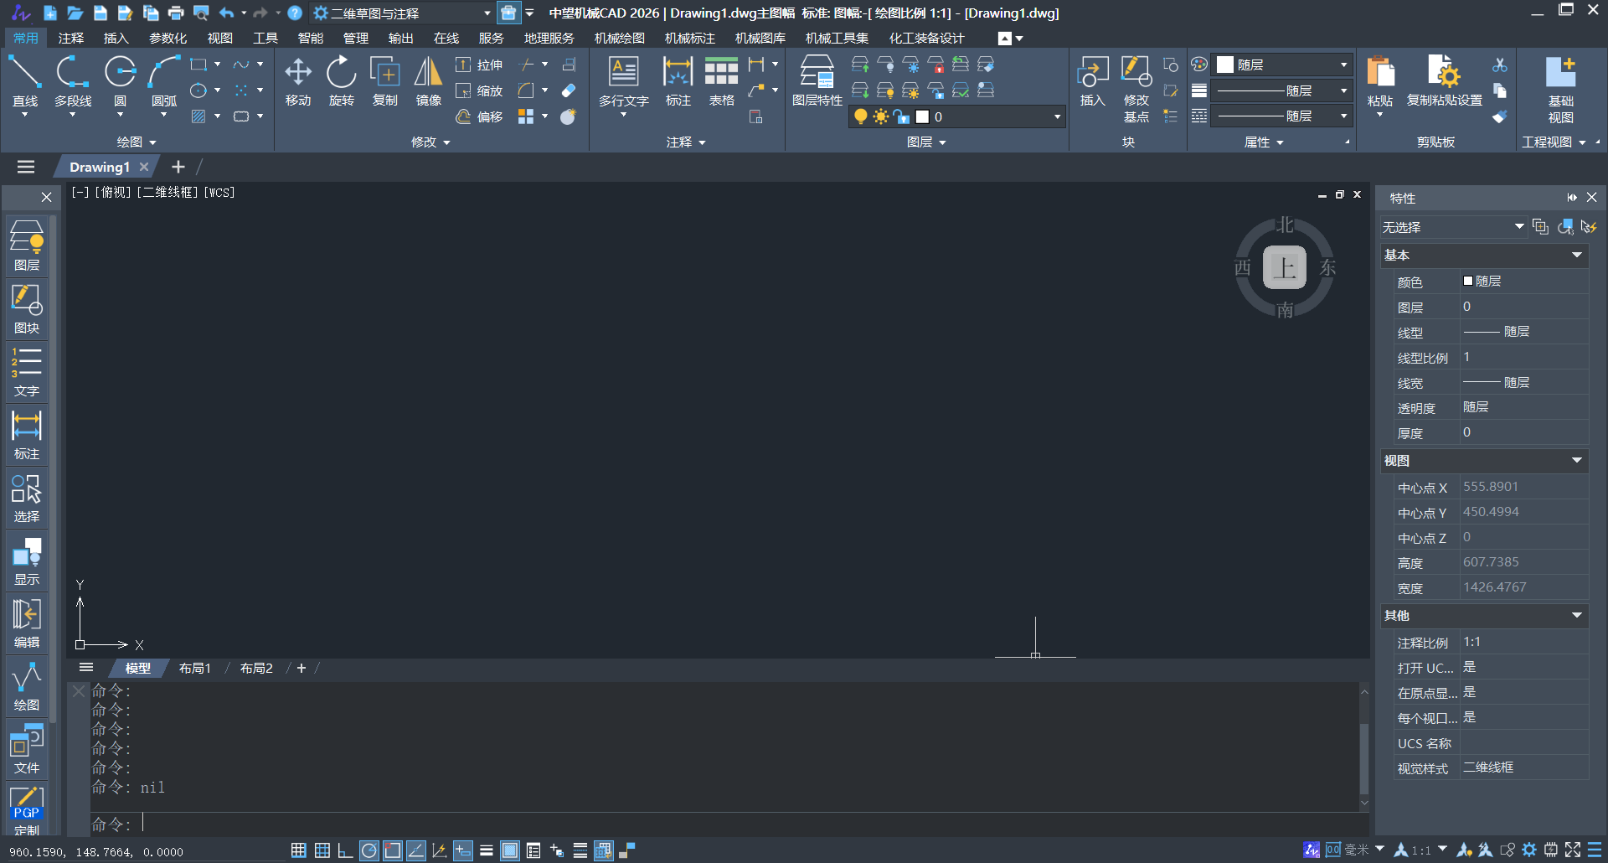Click the 移动 move tool
This screenshot has height=863, width=1608.
(x=298, y=82)
